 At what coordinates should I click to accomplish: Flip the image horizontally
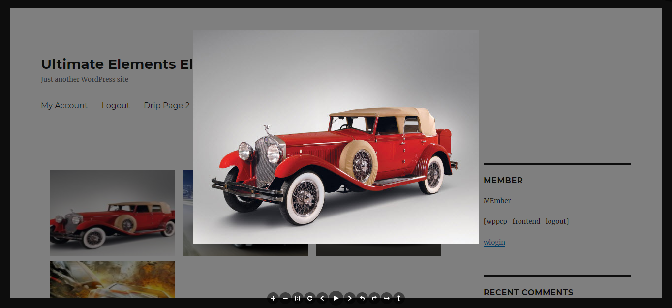click(387, 298)
